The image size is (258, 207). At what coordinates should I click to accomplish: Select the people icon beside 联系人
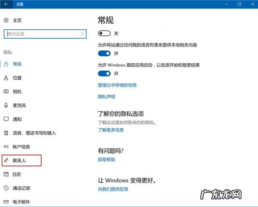(x=6, y=160)
